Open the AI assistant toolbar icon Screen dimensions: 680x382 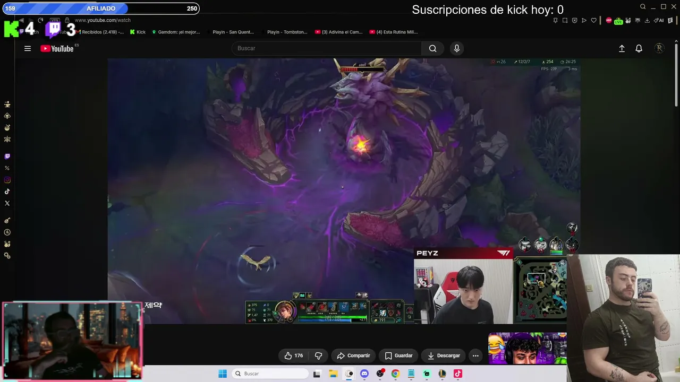tap(659, 20)
